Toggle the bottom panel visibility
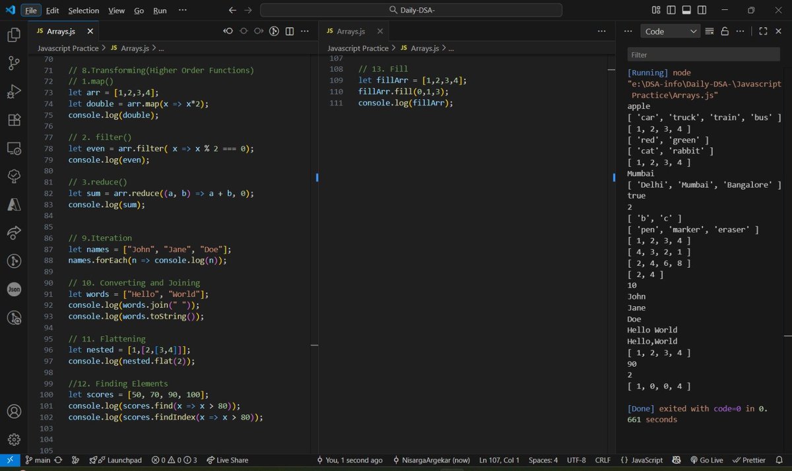792x471 pixels. (x=686, y=10)
